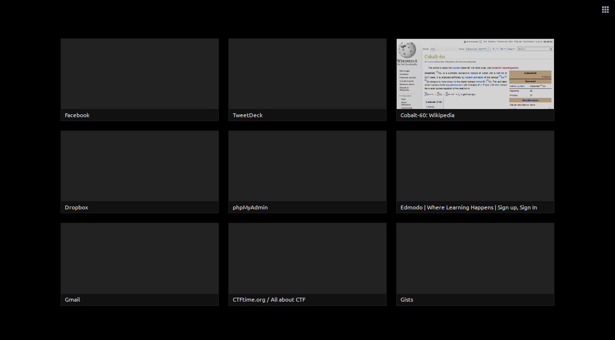Click the "Gists" tile label

coord(407,300)
